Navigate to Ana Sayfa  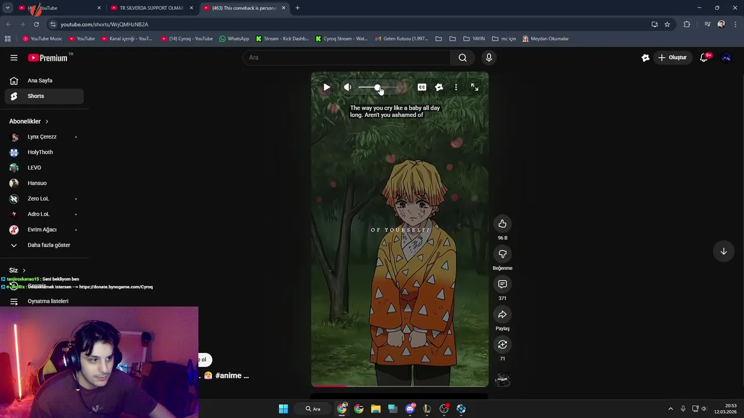(x=44, y=81)
